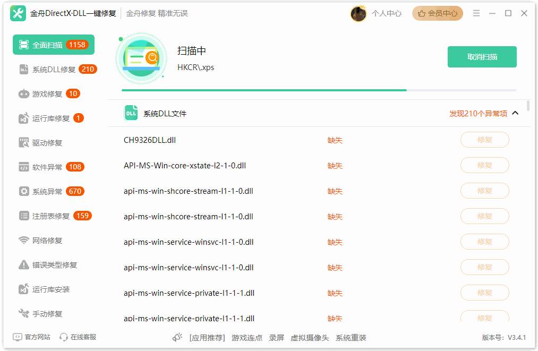This screenshot has width=538, height=351.
Task: Click the 网络修复 wifi icon
Action: [24, 240]
